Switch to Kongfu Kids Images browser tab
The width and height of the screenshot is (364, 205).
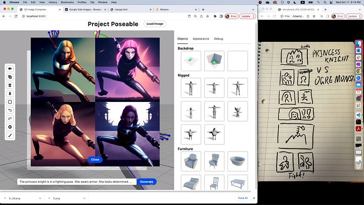85,10
